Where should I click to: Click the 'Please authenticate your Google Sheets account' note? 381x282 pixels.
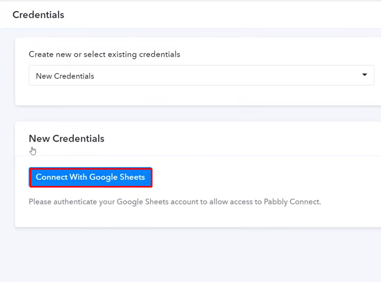pos(175,202)
